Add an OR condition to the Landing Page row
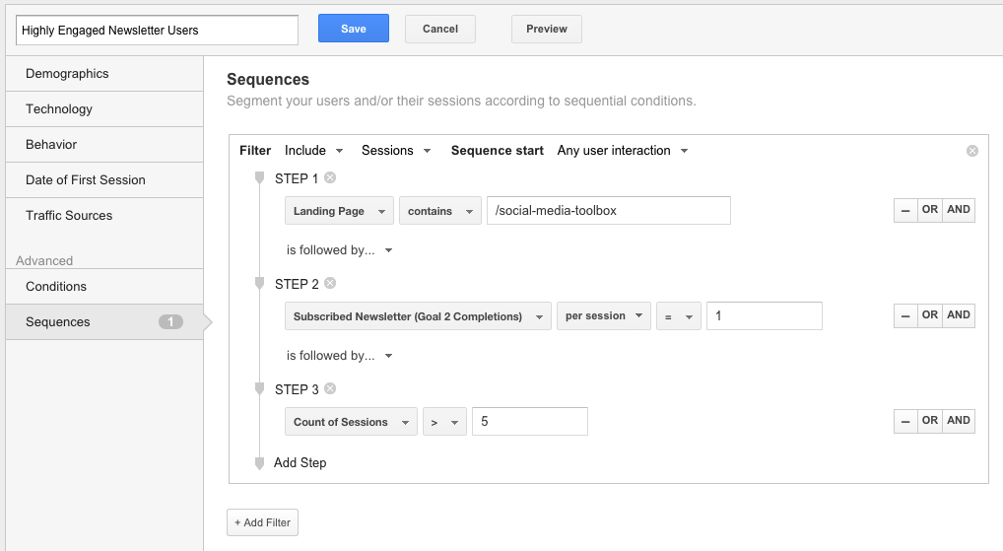Viewport: 1003px width, 551px height. pos(930,210)
